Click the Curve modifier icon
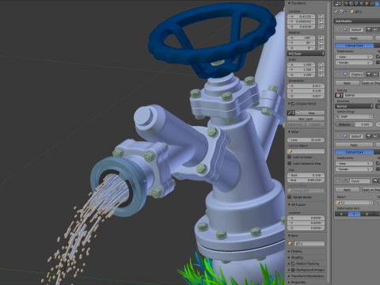 [x=345, y=181]
